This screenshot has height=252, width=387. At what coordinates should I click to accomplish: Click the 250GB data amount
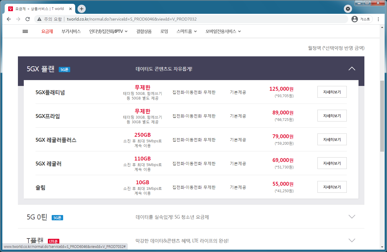tap(142, 135)
